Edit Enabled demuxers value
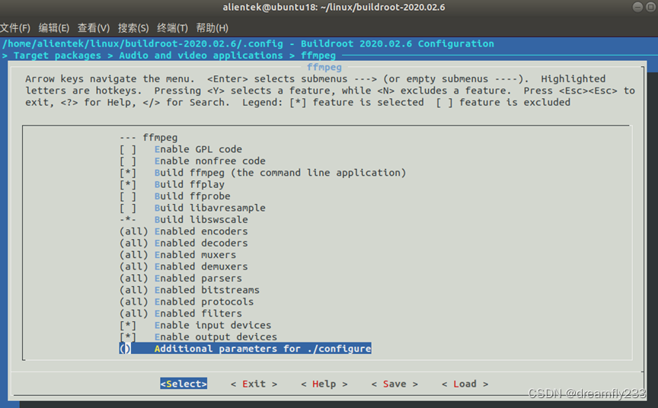 click(184, 266)
